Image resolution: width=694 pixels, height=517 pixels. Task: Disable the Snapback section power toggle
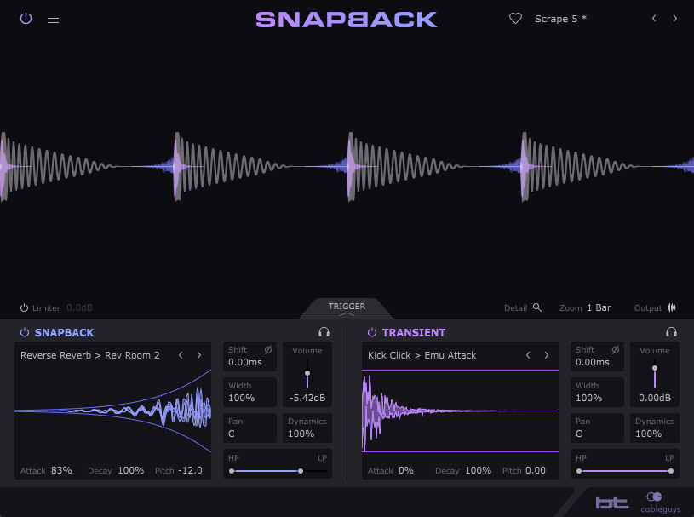click(25, 332)
